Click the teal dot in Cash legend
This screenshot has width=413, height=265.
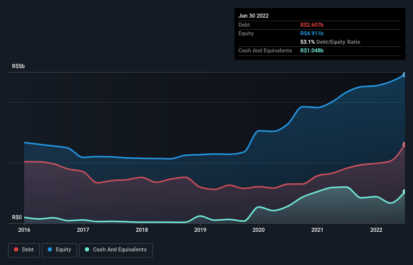[87, 249]
